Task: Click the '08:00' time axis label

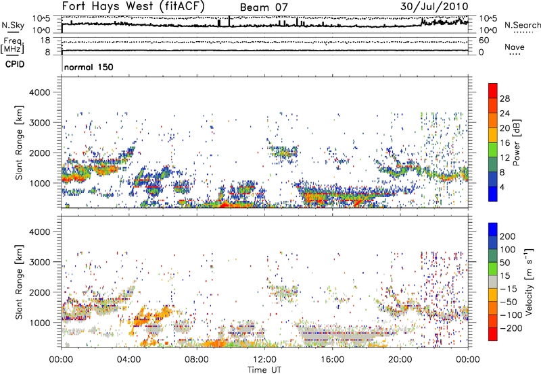Action: 196,360
